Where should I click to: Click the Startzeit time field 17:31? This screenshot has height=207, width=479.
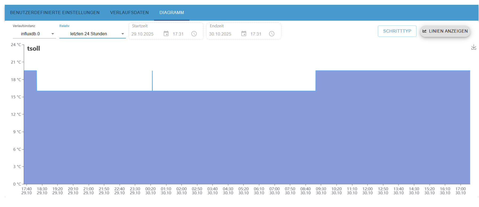tap(178, 34)
